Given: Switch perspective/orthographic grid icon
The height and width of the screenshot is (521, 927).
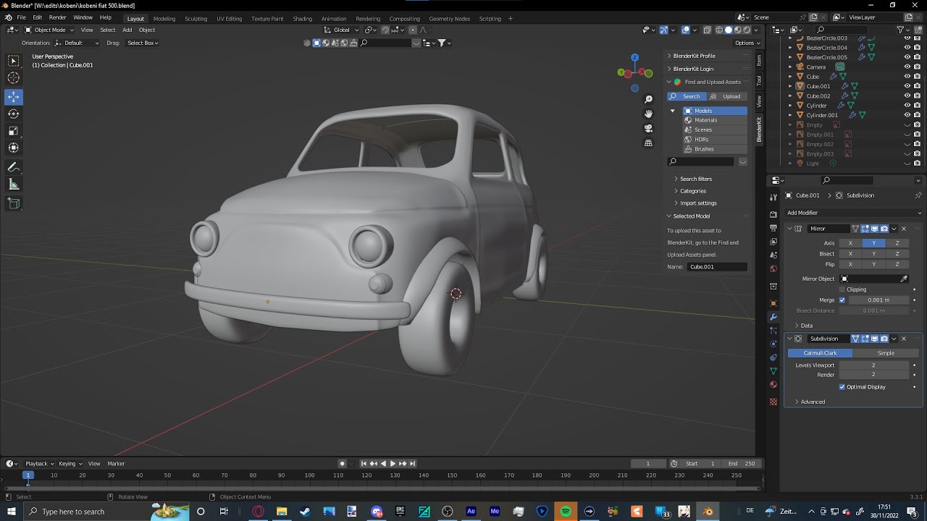Looking at the screenshot, I should 648,143.
